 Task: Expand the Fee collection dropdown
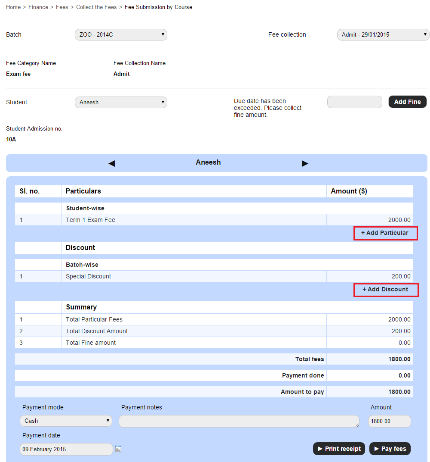tap(383, 34)
